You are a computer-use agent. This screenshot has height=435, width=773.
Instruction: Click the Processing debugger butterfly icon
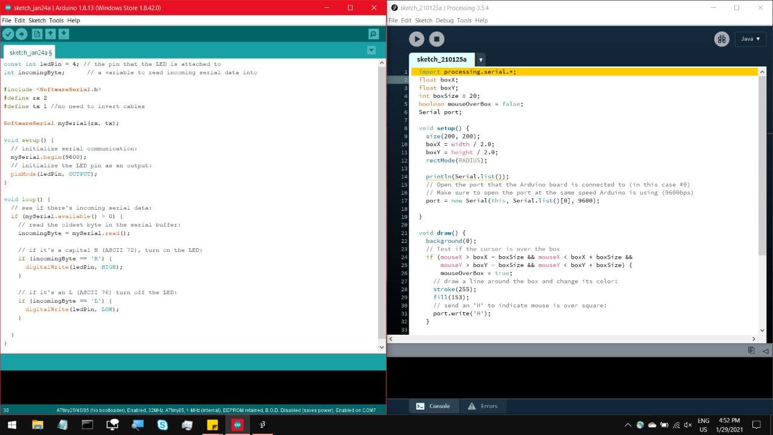(x=722, y=39)
